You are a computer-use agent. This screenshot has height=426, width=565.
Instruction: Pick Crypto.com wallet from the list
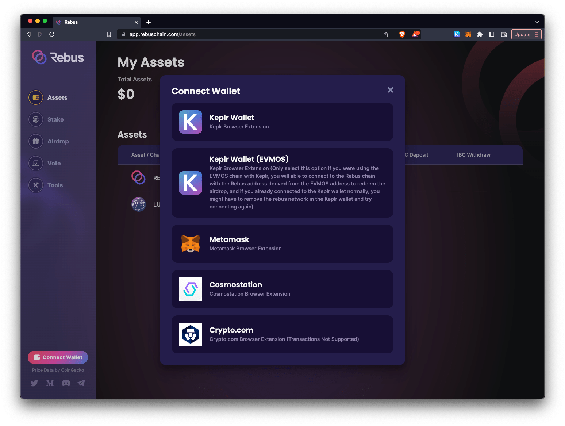(282, 334)
